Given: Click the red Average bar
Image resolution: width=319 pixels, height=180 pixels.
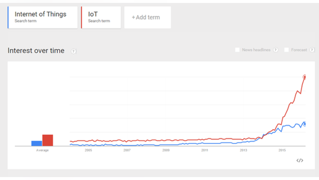Looking at the screenshot, I should pos(48,140).
